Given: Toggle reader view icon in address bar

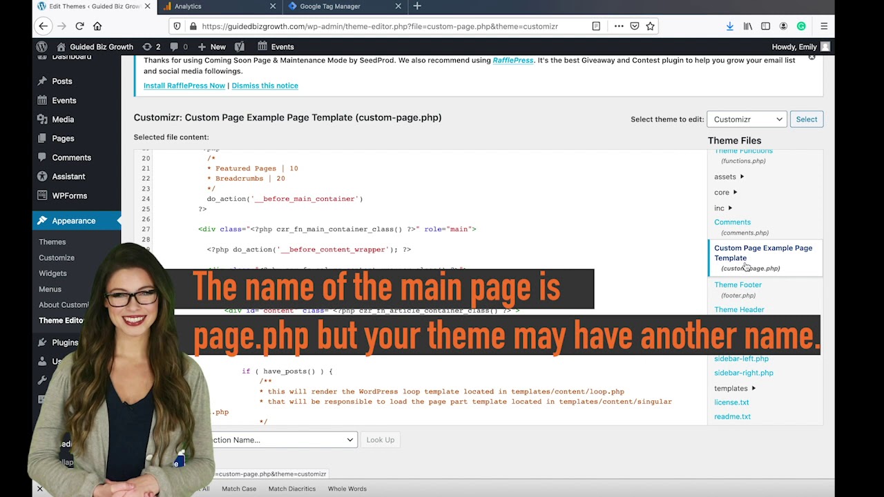Looking at the screenshot, I should 596,26.
